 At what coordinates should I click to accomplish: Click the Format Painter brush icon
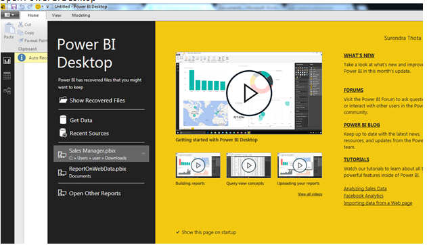(21, 40)
